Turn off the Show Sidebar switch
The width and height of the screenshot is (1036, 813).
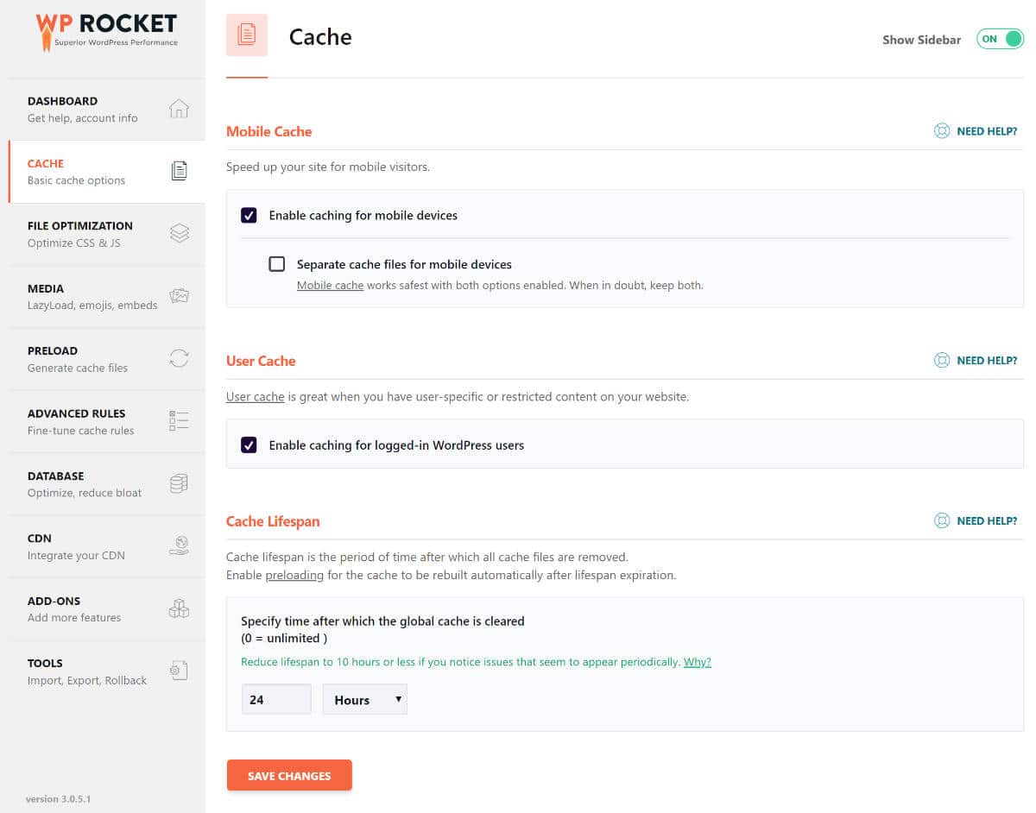[999, 39]
